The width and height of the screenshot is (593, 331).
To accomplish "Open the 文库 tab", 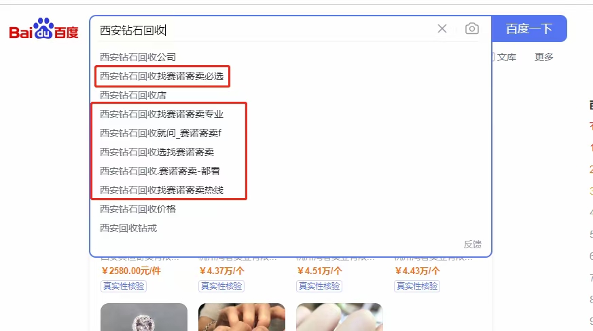I will 507,57.
